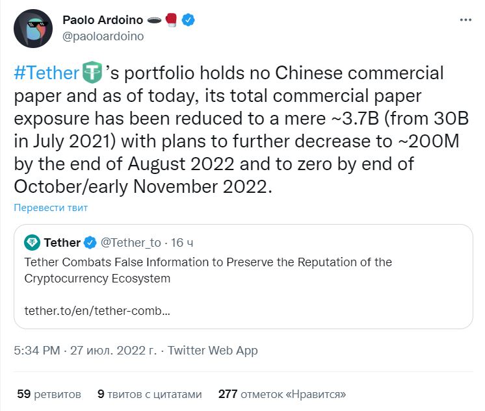Click the @paoloardoino handle
Image resolution: width=485 pixels, height=411 pixels.
(x=103, y=36)
